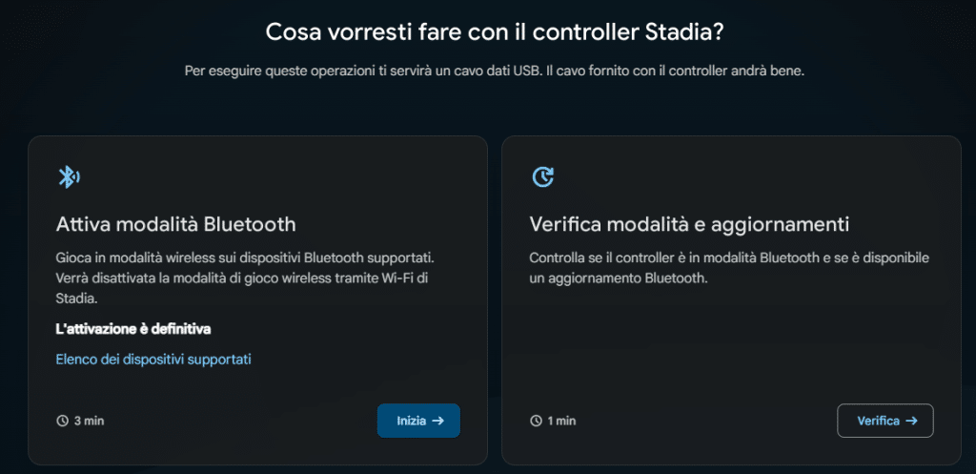Click the clock icon beside "3 min"
The image size is (976, 474).
(x=63, y=421)
